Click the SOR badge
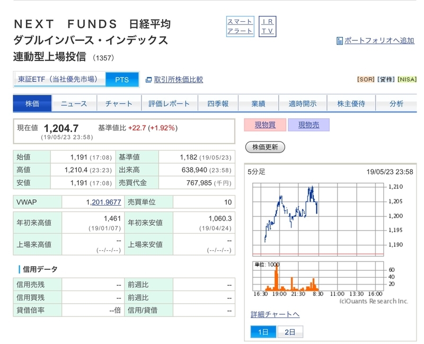424x344 pixels. pyautogui.click(x=366, y=79)
